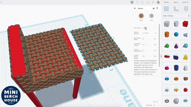
Task: Pick the teal Round Roof shape
Action: point(185,46)
